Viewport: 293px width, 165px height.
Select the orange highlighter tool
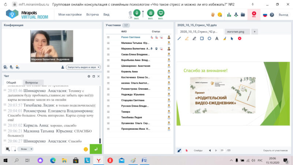pyautogui.click(x=187, y=38)
